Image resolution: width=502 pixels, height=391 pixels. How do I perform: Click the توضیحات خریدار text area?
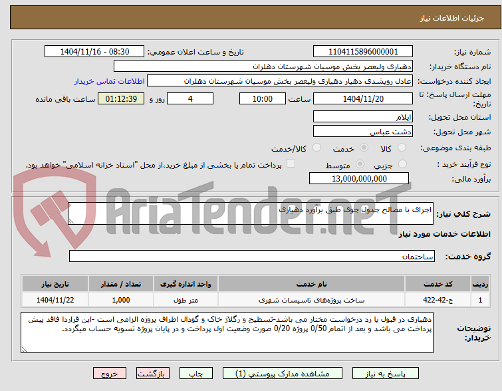coord(227,332)
